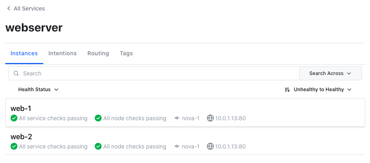The image size is (370, 163).
Task: Focus the instance Search field
Action: point(158,73)
